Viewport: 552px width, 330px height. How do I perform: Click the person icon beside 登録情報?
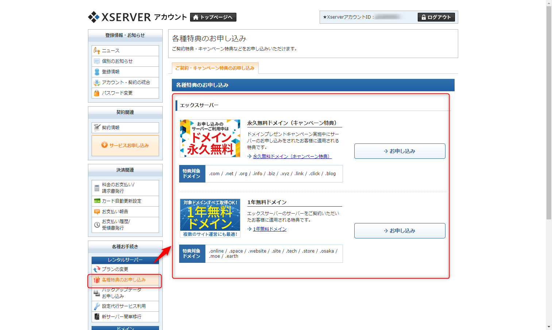[x=97, y=72]
